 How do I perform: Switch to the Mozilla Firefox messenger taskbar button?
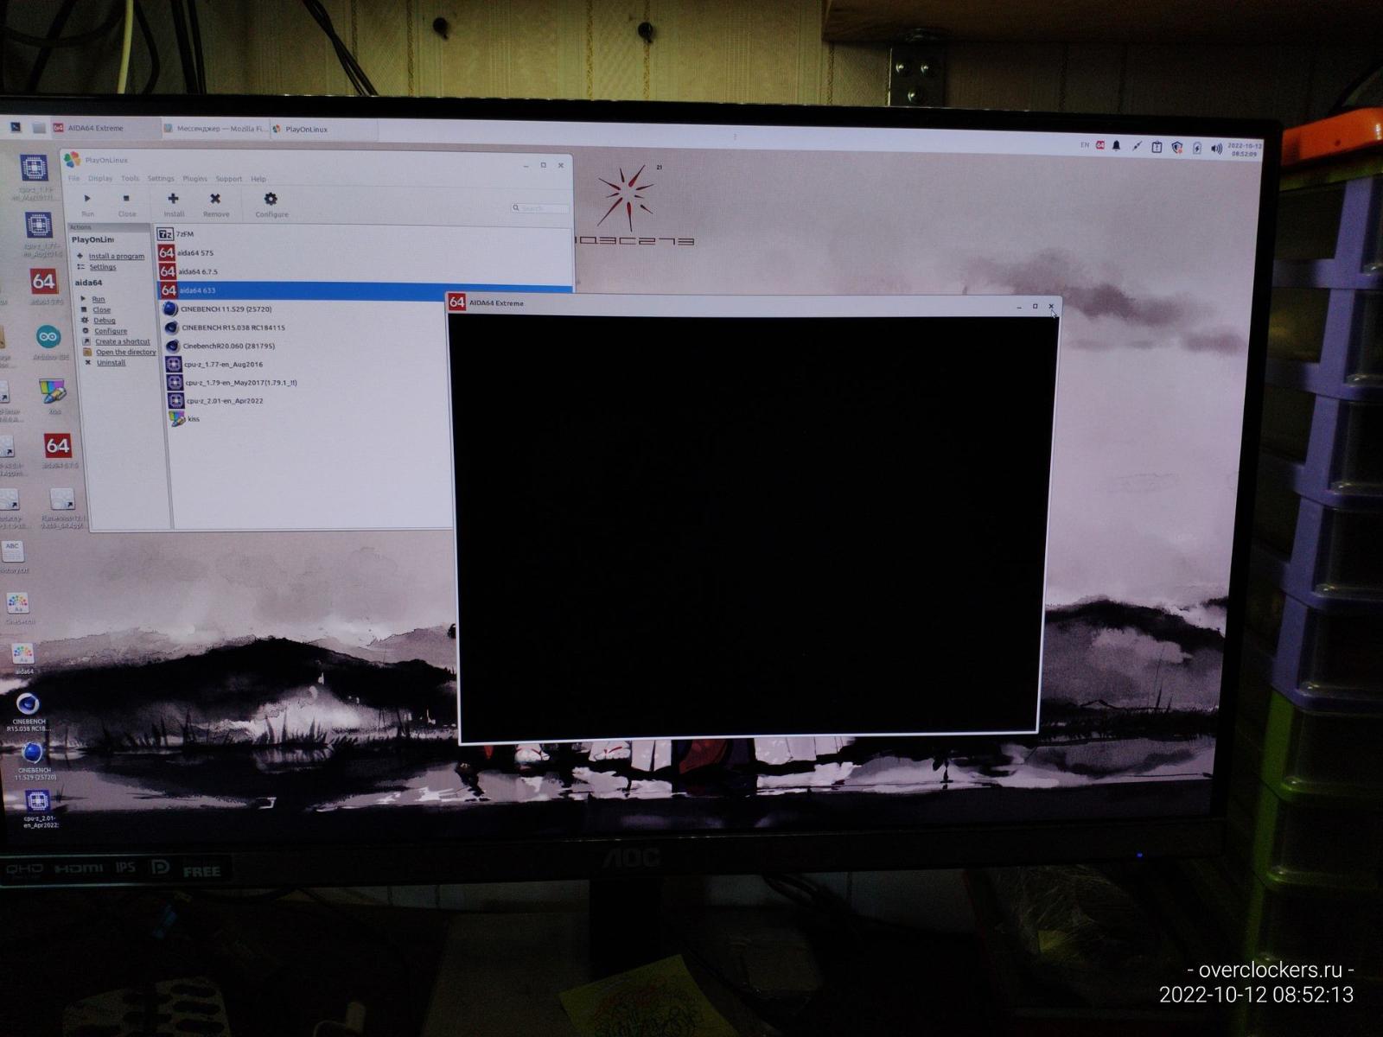coord(216,129)
